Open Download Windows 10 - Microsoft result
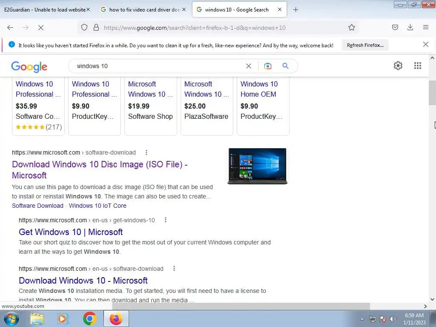The width and height of the screenshot is (436, 327). tap(83, 280)
